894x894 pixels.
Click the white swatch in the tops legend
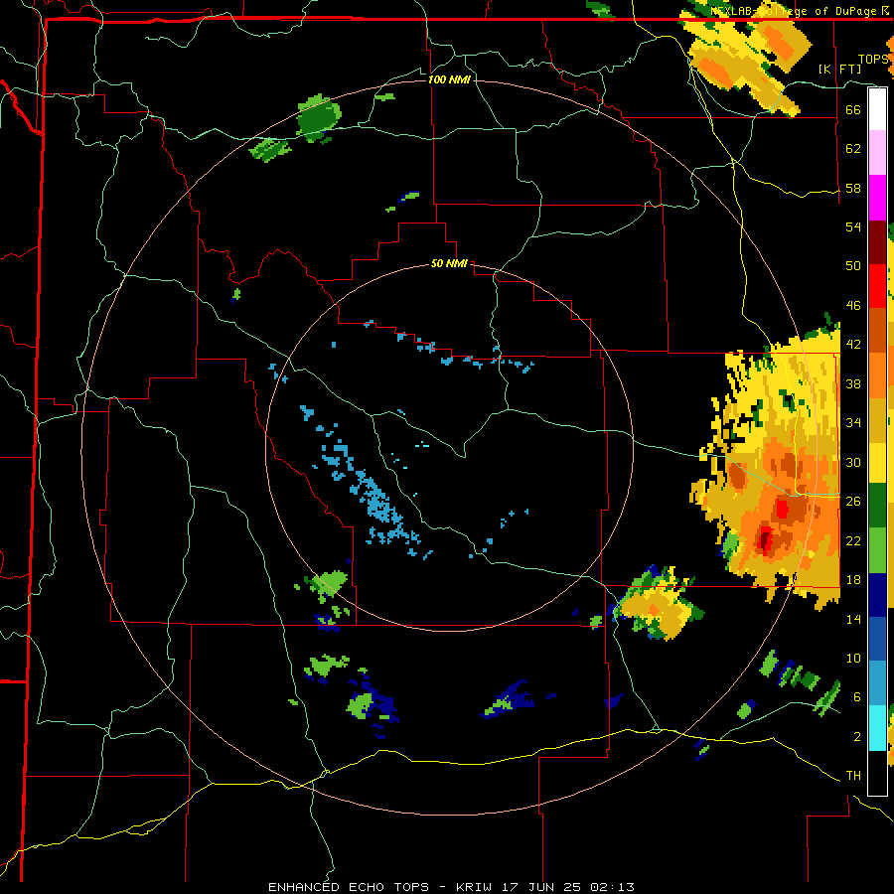877,109
